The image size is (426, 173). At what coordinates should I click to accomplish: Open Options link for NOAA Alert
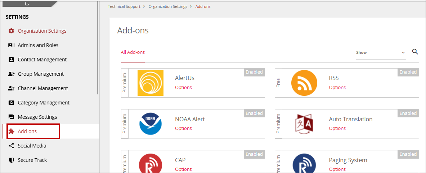[x=183, y=128]
